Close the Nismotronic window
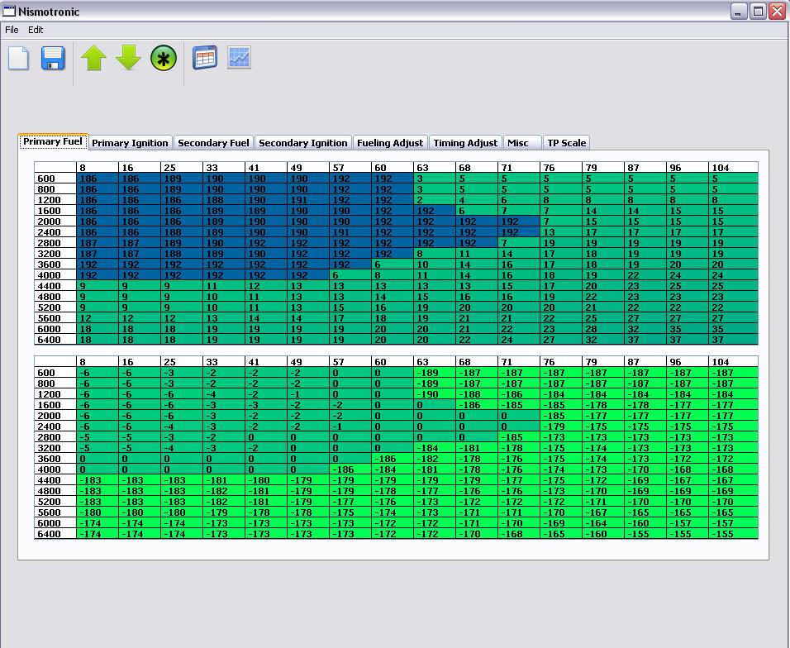The width and height of the screenshot is (790, 648). click(x=777, y=11)
